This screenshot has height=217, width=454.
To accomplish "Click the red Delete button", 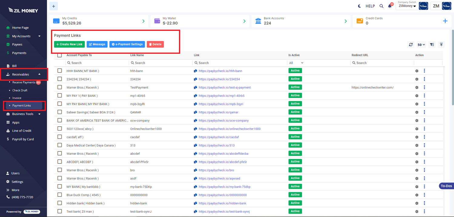I will 155,44.
